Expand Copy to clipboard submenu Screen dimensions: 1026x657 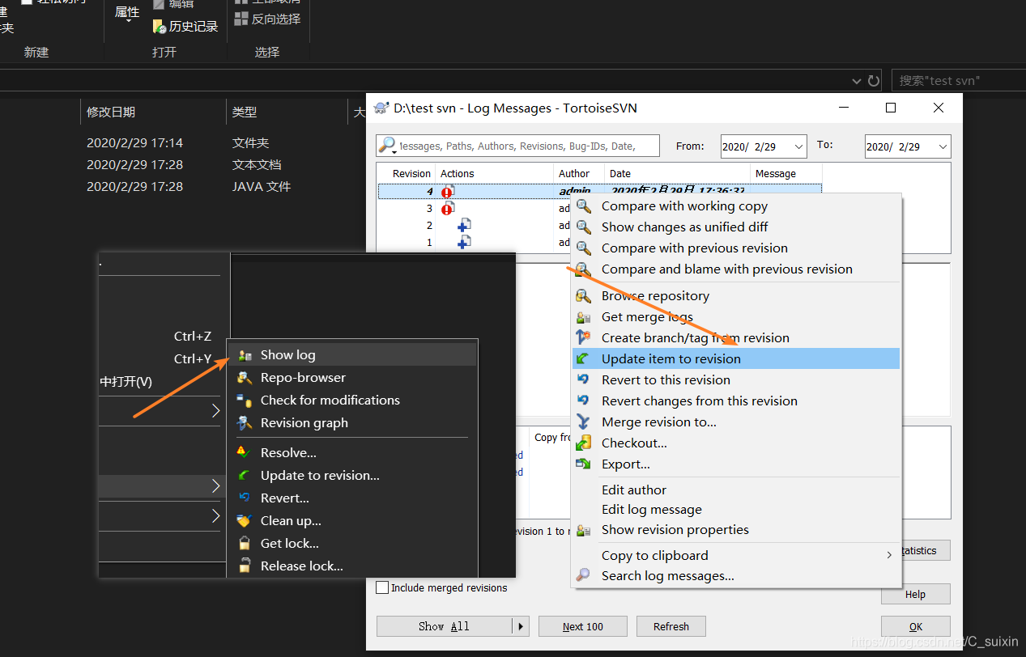[889, 555]
